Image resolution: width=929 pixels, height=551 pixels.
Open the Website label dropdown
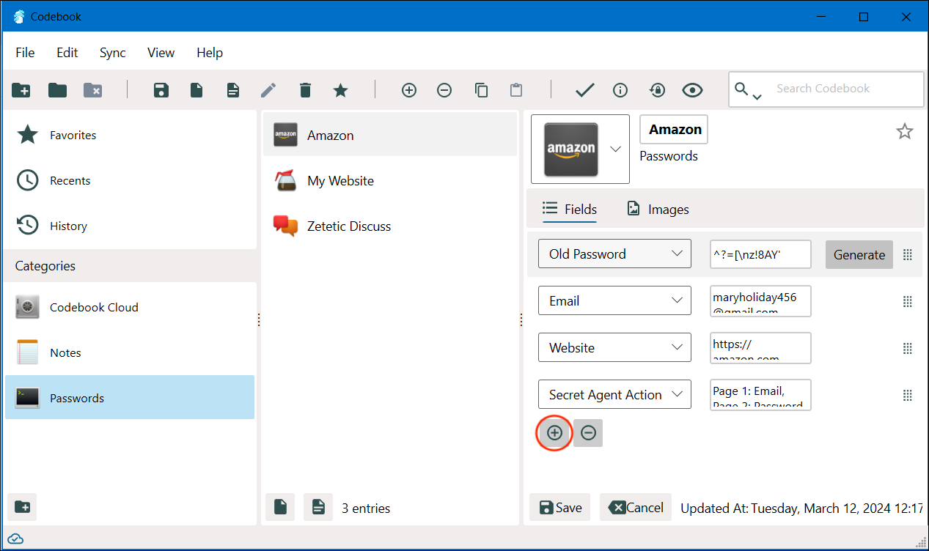[614, 347]
